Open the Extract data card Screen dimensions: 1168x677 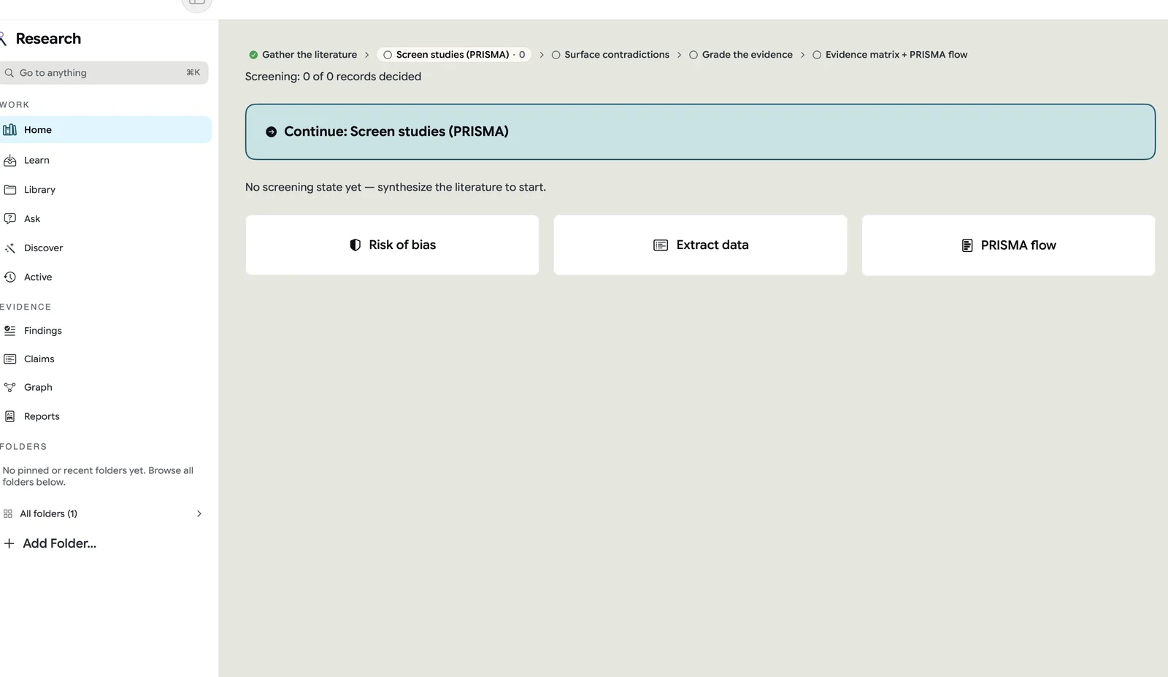[x=700, y=245]
